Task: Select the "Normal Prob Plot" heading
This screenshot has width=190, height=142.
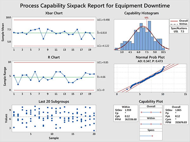Action: coord(150,57)
